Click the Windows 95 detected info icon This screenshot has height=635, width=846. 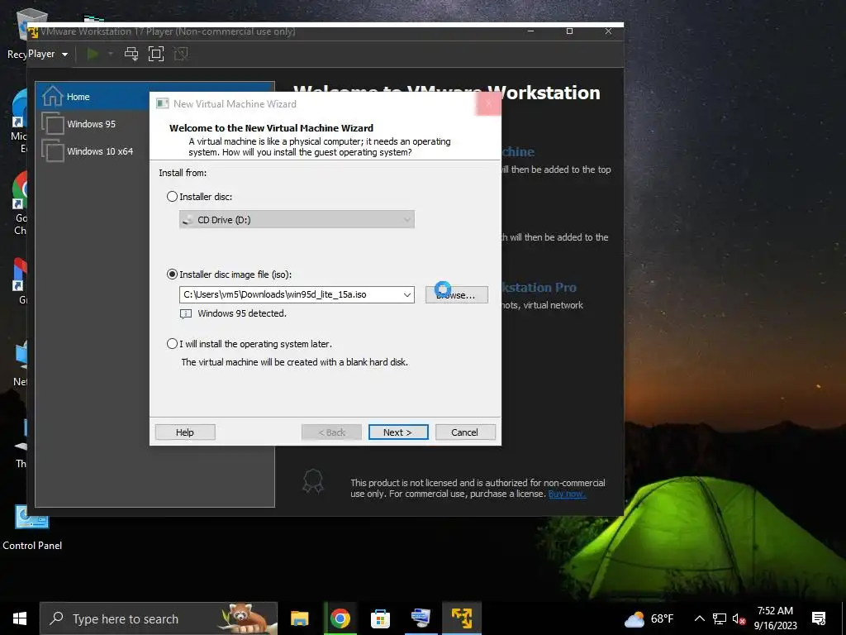click(x=186, y=313)
